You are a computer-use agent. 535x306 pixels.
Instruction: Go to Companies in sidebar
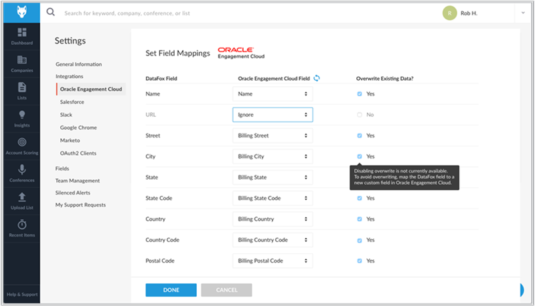(x=21, y=60)
